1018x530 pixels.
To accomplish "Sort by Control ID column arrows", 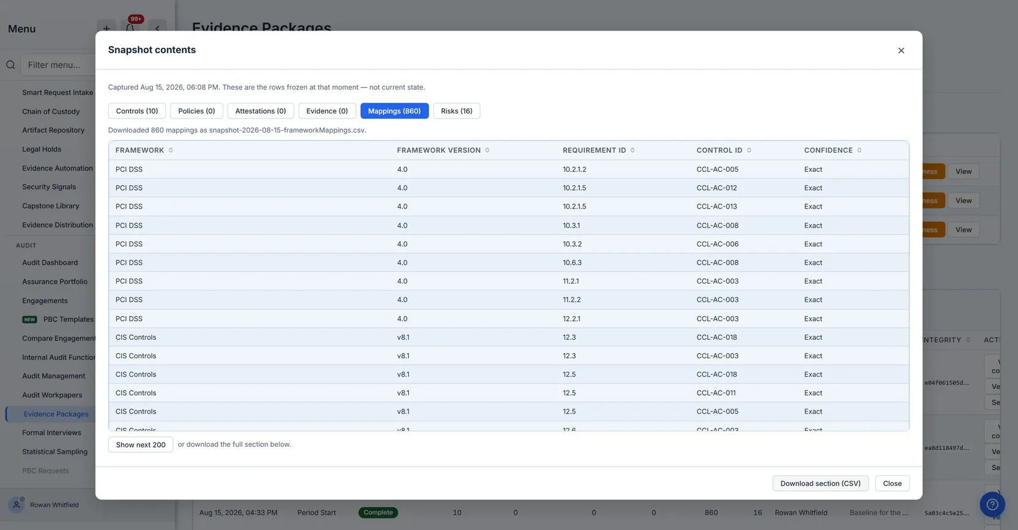I will [749, 150].
